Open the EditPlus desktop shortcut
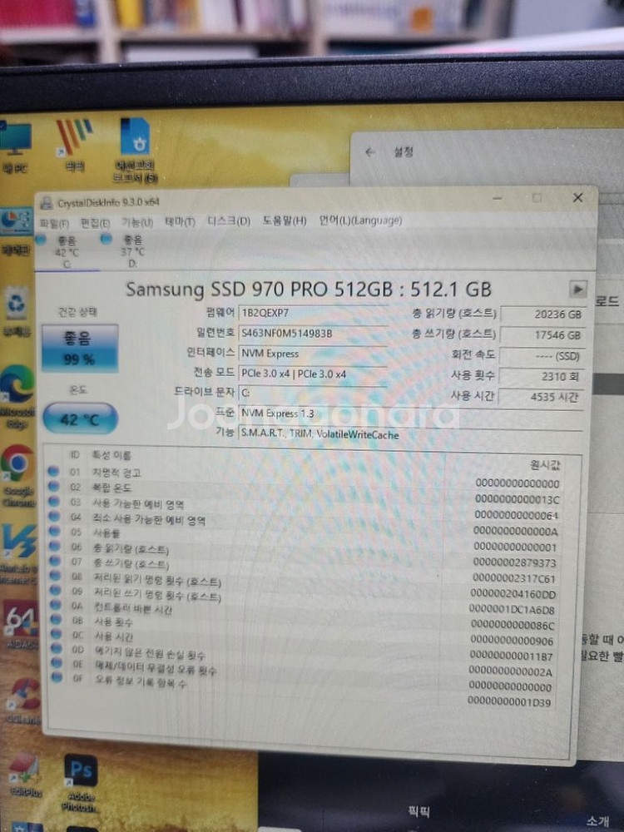Image resolution: width=624 pixels, height=832 pixels. pyautogui.click(x=24, y=774)
